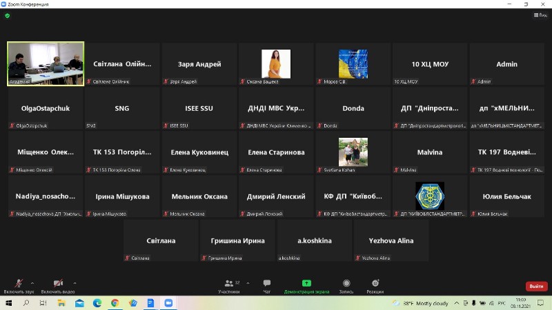This screenshot has width=552, height=310.
Task: Click the Запись record icon
Action: (x=346, y=285)
